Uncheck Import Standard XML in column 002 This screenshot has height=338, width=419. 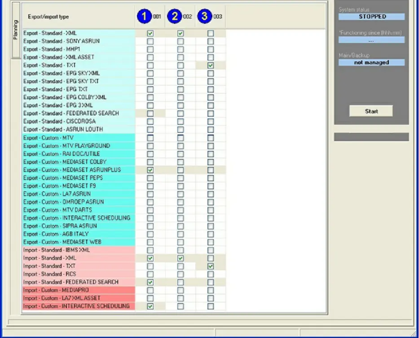181,259
